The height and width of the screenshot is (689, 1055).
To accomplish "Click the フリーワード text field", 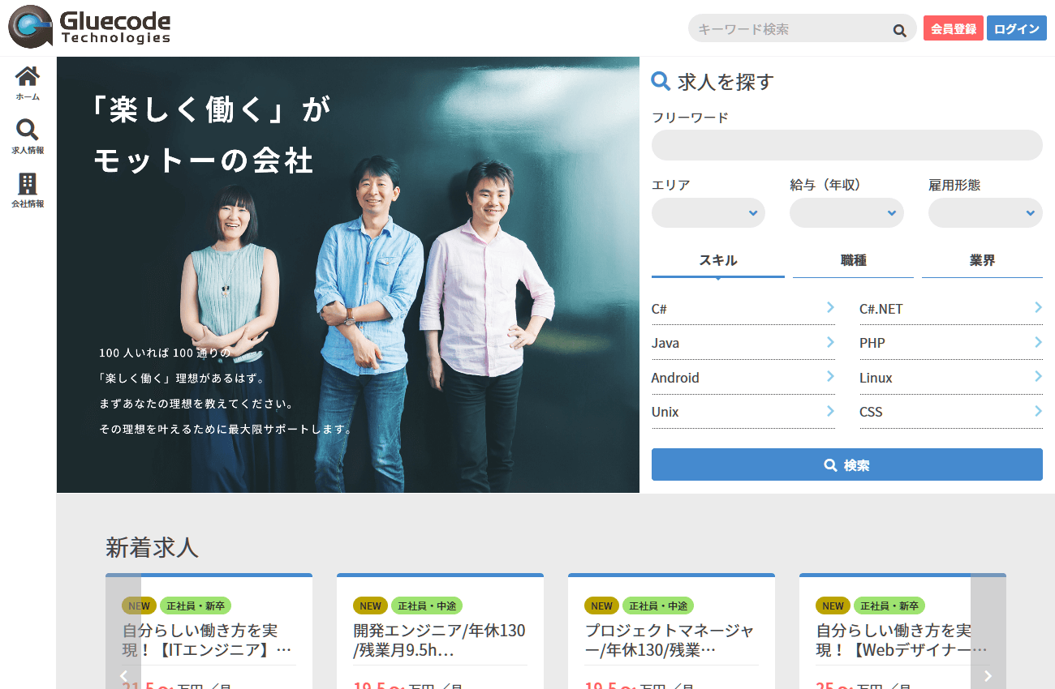I will (847, 145).
